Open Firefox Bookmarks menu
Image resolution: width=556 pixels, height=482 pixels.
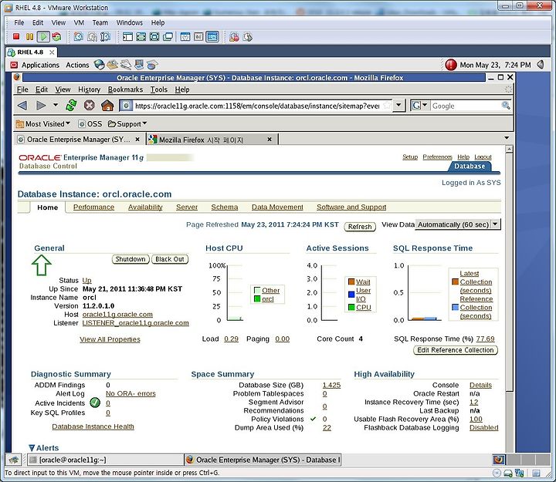[125, 89]
